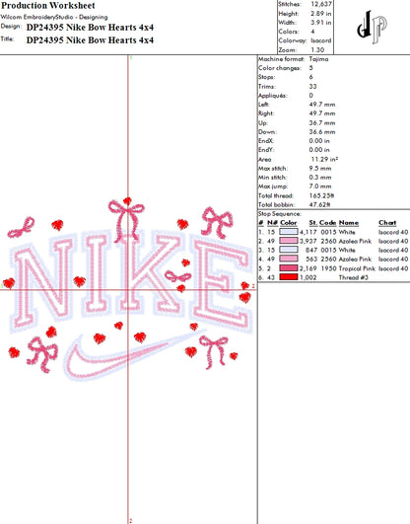
Task: Click the Max stitch value 9.5 mm
Action: 320,169
